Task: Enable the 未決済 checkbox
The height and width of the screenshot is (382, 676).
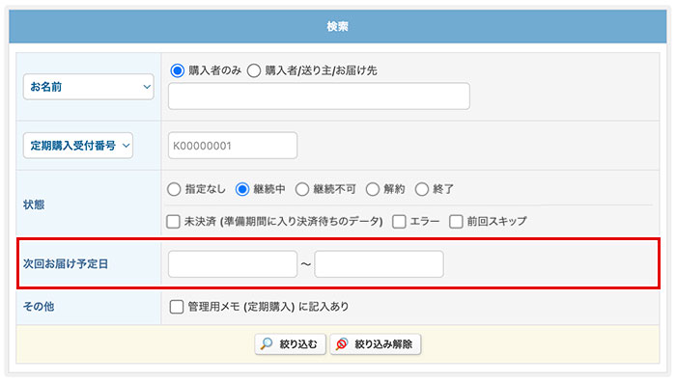Action: (x=173, y=221)
